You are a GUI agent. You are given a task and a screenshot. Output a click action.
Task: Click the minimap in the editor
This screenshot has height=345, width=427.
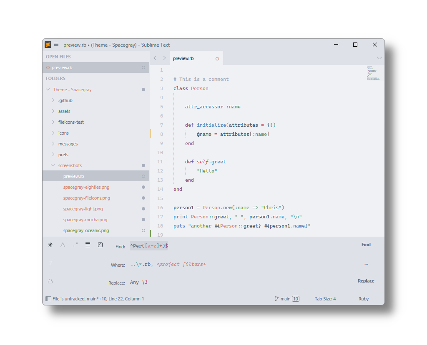(x=373, y=73)
